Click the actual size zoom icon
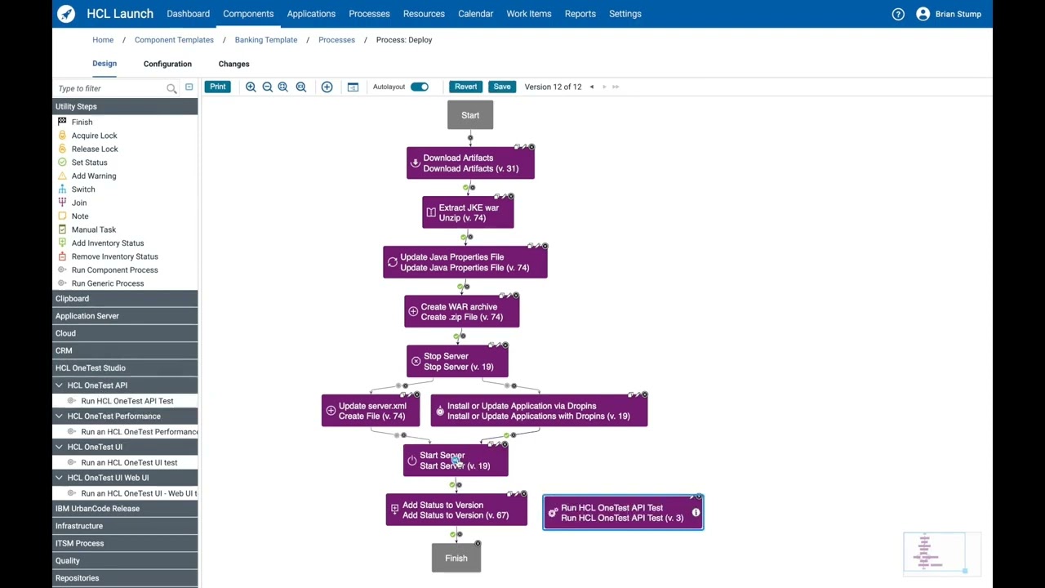This screenshot has height=588, width=1045. (300, 87)
